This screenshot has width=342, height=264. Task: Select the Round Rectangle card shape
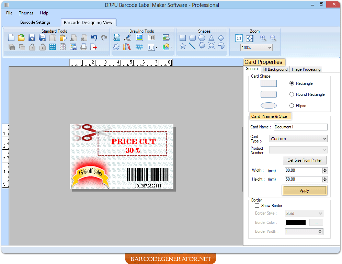[292, 94]
